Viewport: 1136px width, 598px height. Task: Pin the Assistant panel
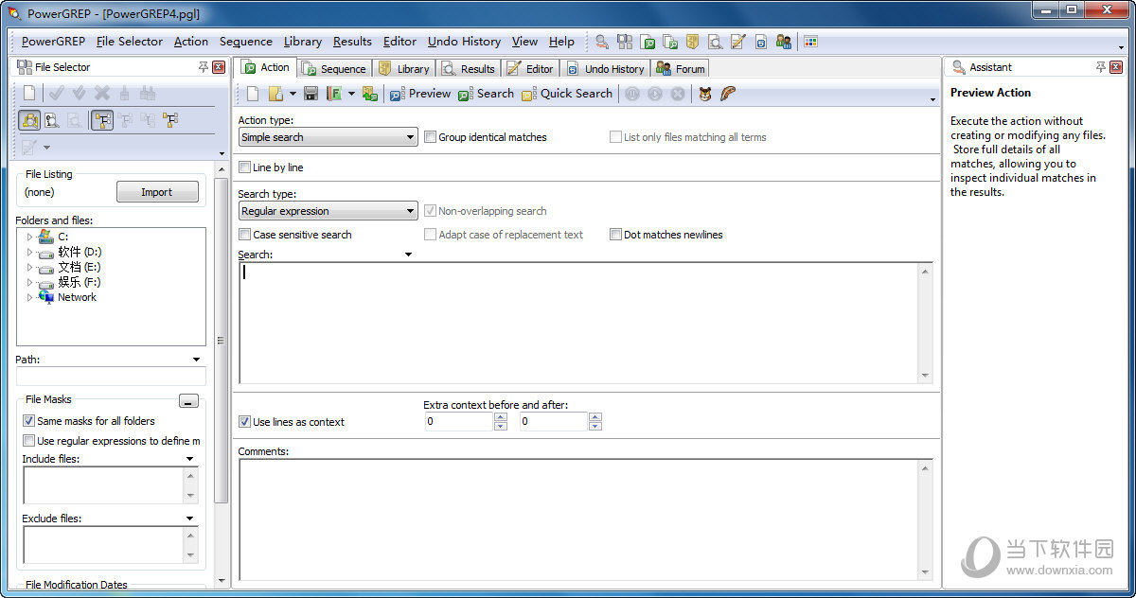pos(1101,67)
